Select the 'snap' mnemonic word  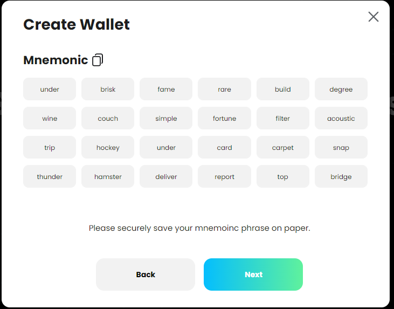click(341, 147)
